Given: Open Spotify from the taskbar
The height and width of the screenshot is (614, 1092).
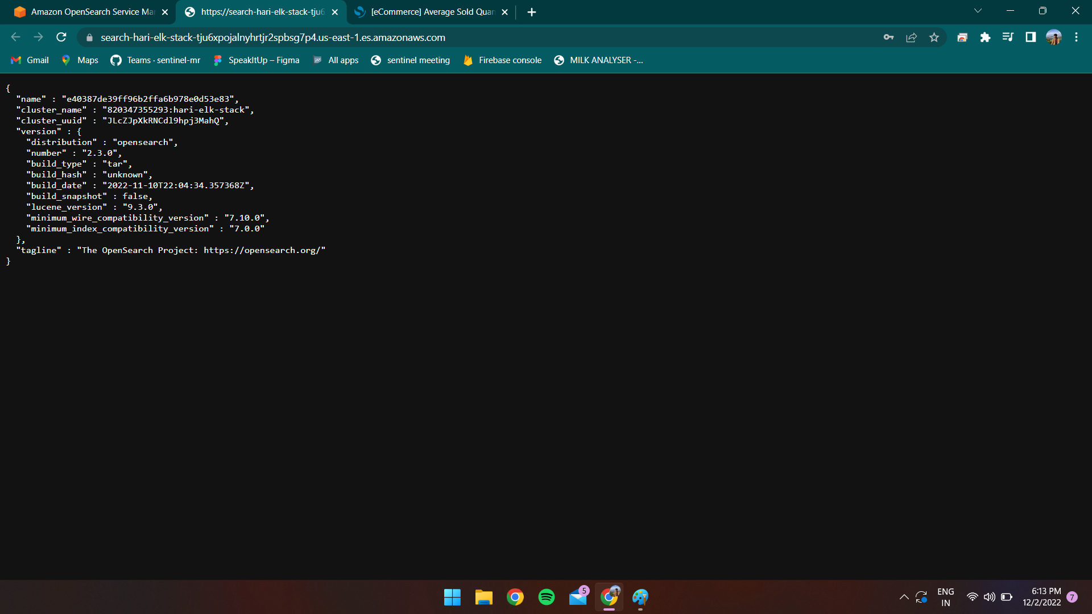Looking at the screenshot, I should 547,597.
